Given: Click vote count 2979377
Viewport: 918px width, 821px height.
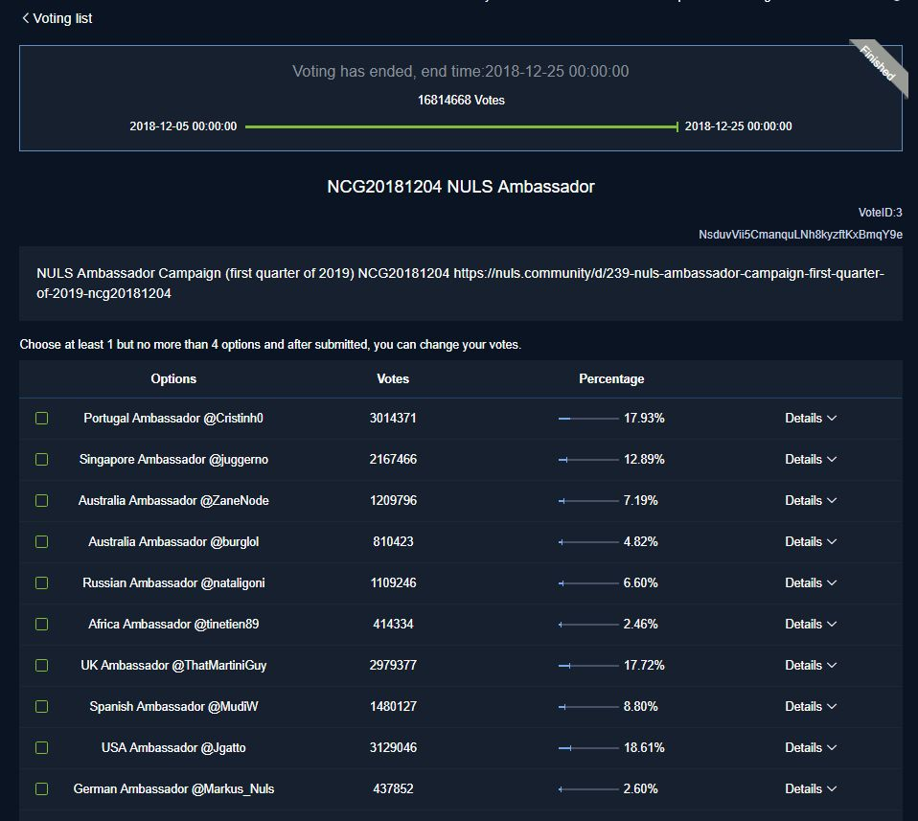Looking at the screenshot, I should 393,666.
